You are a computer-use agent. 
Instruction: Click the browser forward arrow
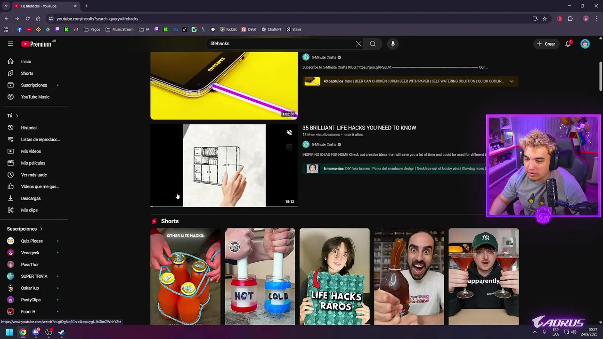17,19
